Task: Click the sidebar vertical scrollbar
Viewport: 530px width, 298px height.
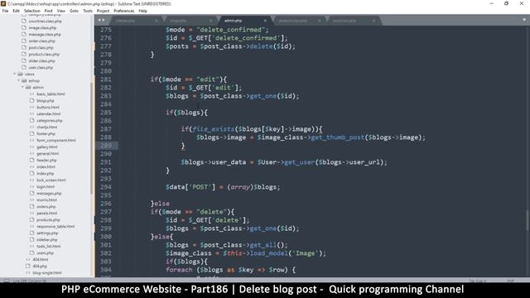Action: (x=92, y=138)
